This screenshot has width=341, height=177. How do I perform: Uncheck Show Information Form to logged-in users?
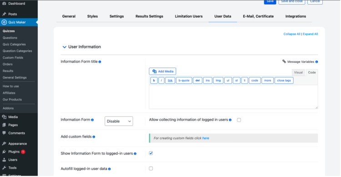(x=150, y=153)
